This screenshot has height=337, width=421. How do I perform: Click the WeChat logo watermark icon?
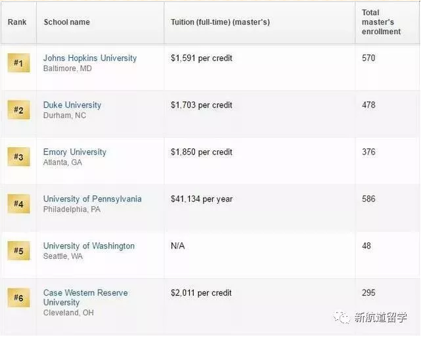pyautogui.click(x=343, y=317)
